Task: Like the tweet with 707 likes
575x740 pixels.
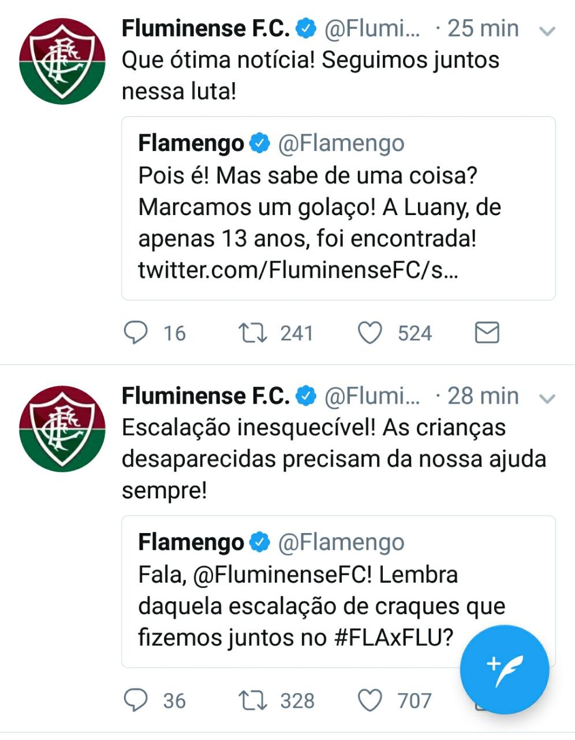Action: tap(370, 701)
